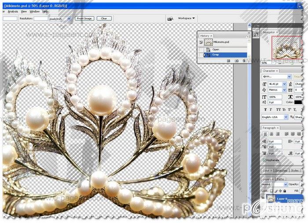308x223 pixels.
Task: Click the horizontal scale icon
Action: tap(290, 97)
